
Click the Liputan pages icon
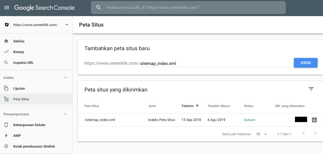[x=6, y=88]
